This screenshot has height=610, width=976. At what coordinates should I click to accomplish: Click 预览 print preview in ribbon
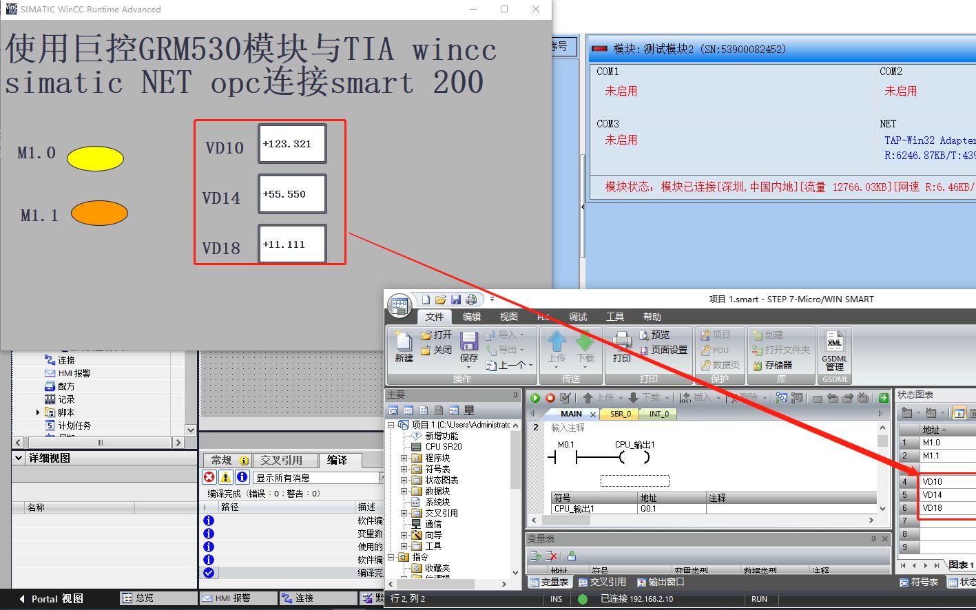click(654, 335)
